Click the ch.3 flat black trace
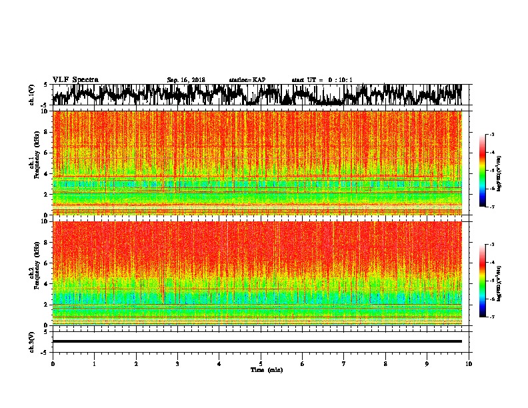The width and height of the screenshot is (528, 408). [257, 341]
